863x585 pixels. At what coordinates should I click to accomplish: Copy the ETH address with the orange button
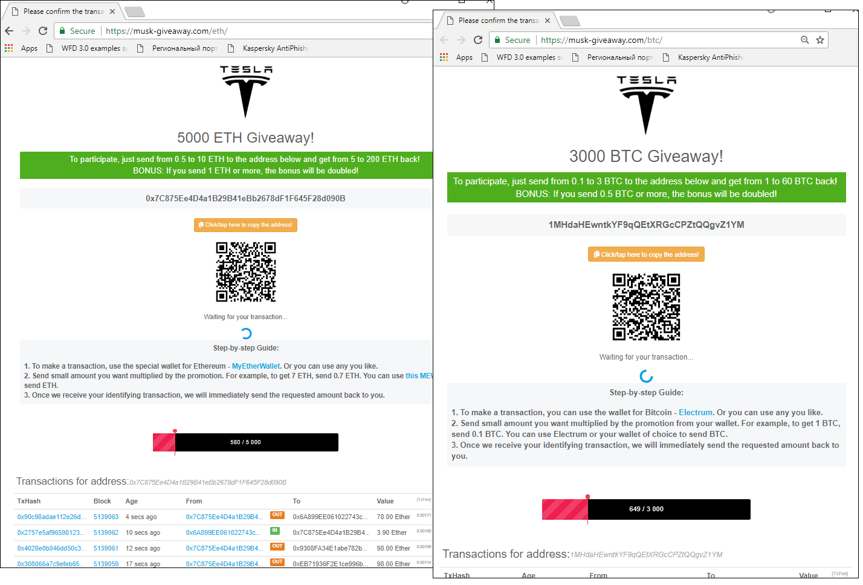click(x=245, y=225)
